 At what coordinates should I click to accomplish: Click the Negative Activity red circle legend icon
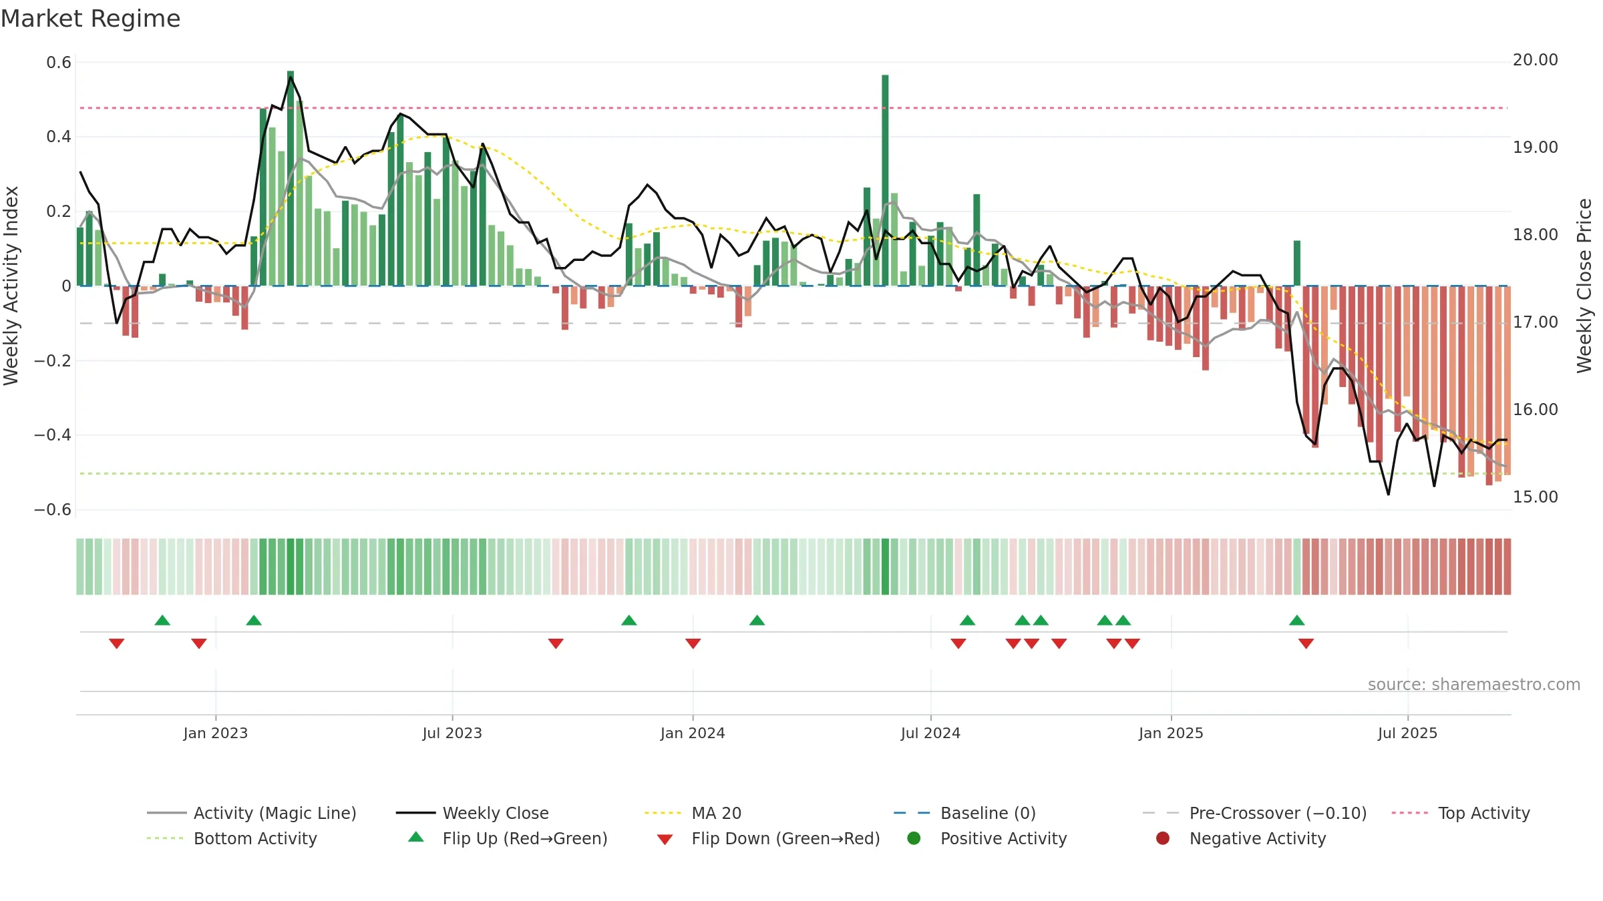coord(1163,838)
